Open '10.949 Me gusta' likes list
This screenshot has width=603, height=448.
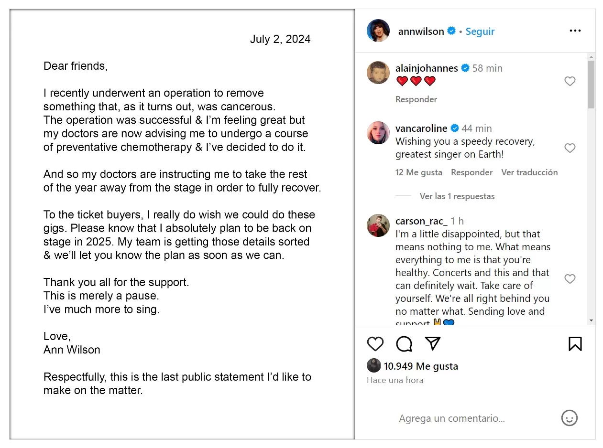(421, 366)
